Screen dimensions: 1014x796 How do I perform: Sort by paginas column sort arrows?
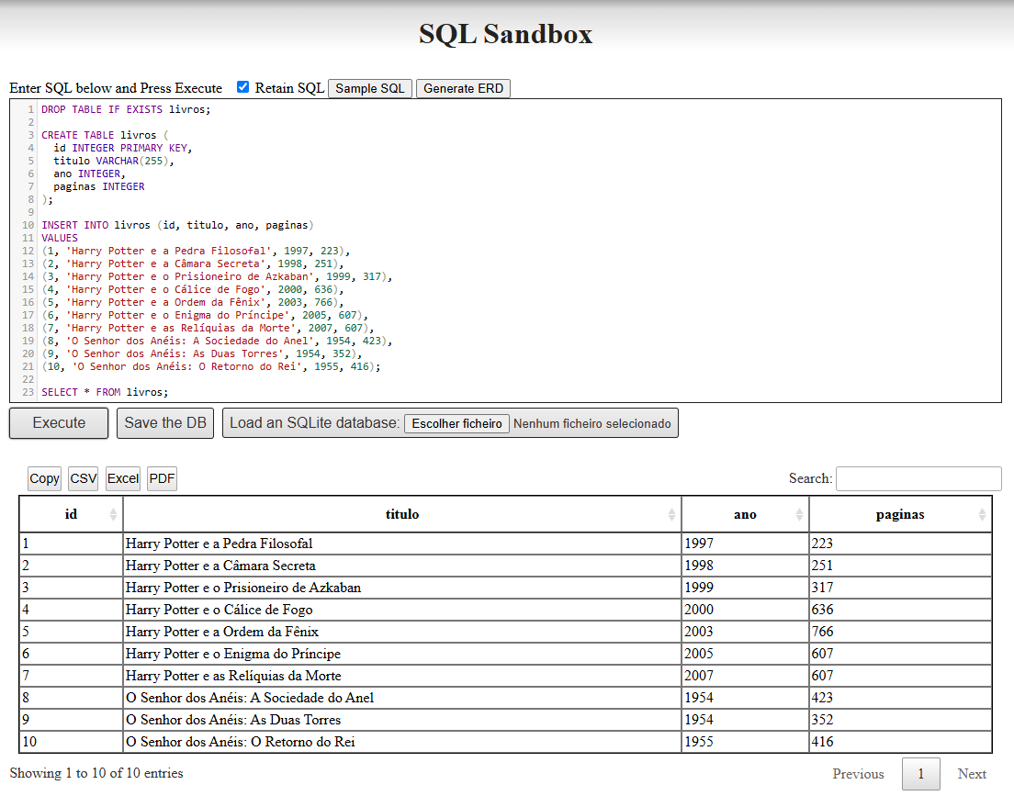coord(982,515)
